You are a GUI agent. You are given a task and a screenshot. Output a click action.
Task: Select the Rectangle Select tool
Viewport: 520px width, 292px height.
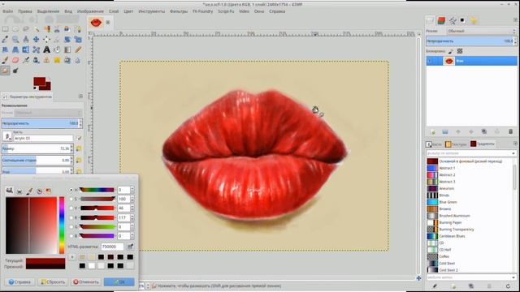point(6,29)
